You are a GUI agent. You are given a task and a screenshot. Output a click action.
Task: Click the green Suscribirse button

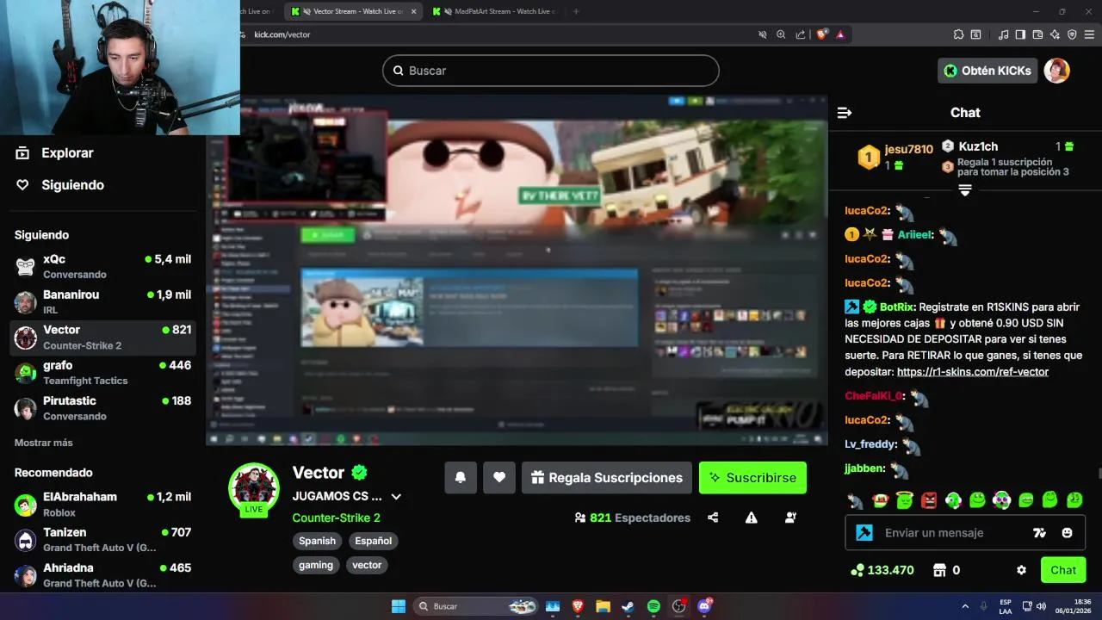click(x=752, y=478)
